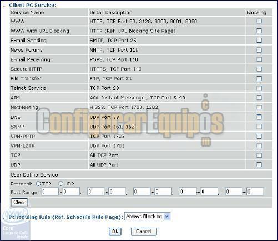Click the first Port Range start field

click(50, 192)
